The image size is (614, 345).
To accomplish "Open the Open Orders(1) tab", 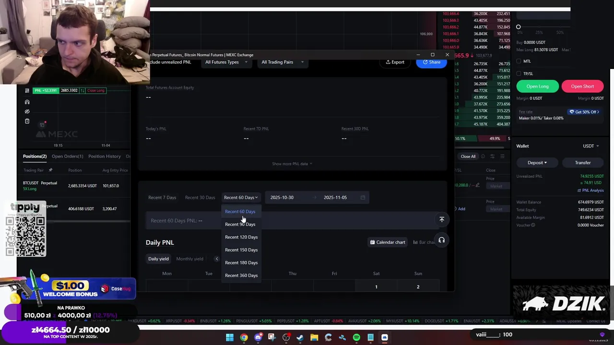I will [67, 156].
